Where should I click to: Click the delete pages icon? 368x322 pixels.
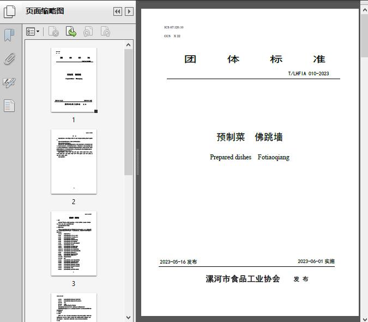pos(53,32)
